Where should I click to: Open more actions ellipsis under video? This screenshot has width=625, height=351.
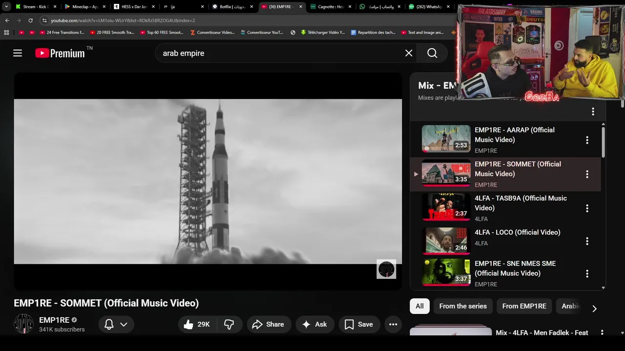click(393, 324)
